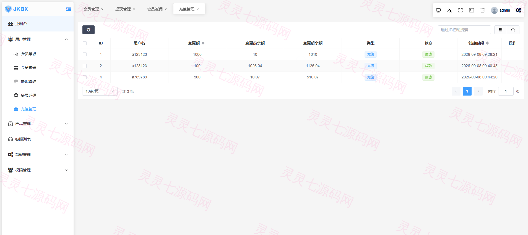
Task: Expand the 权限管理 menu group
Action: 38,170
